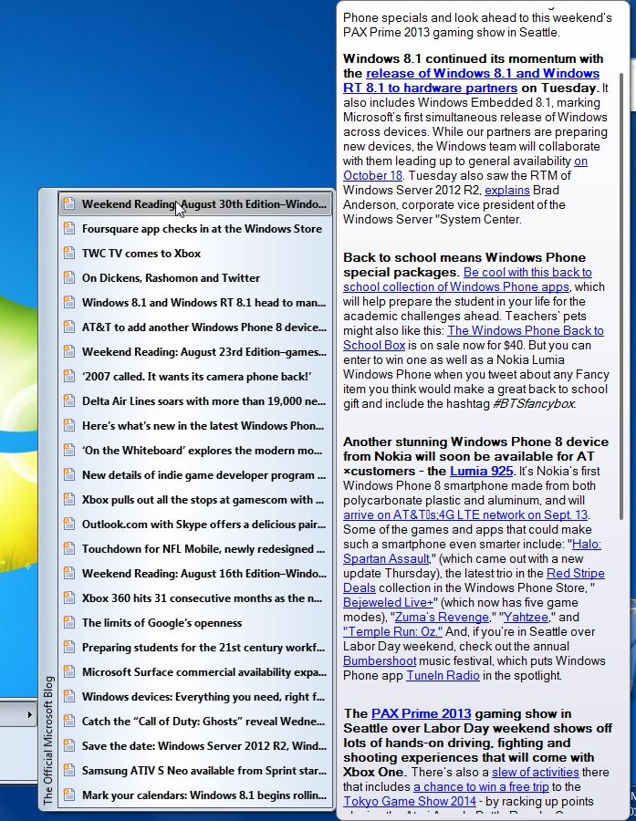The height and width of the screenshot is (821, 636).
Task: Open the Halo: Spartan Assault link
Action: (386, 558)
